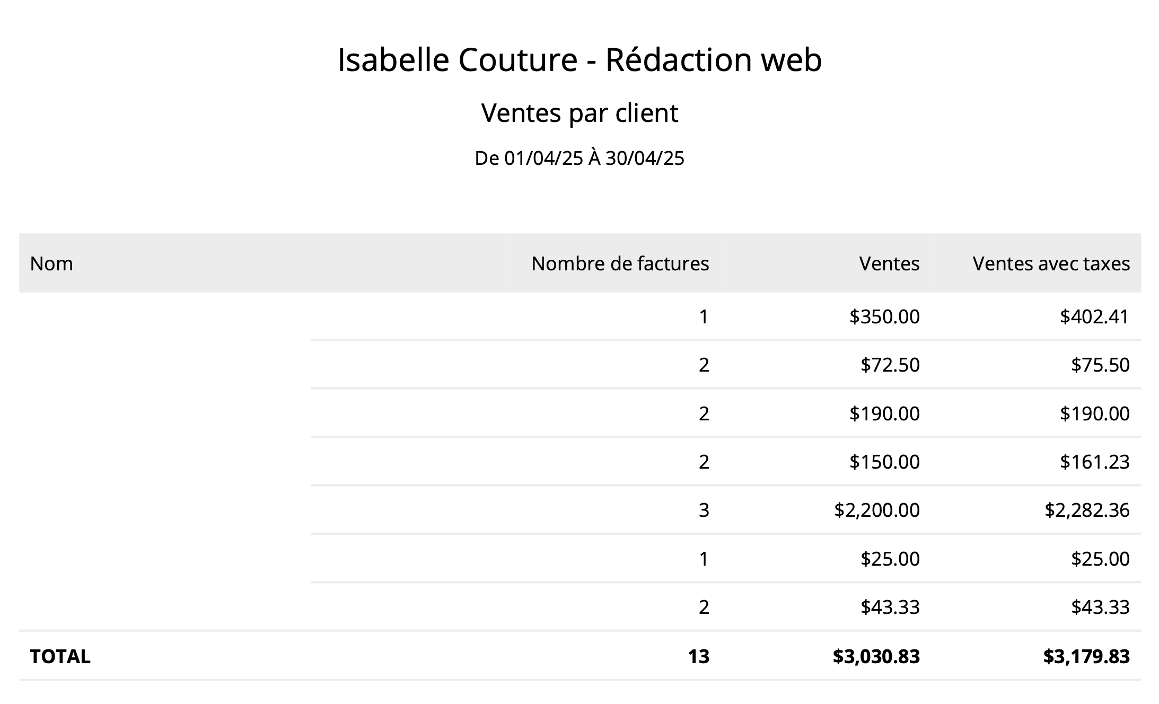Screen dimensions: 1159x704
Task: Click the $161.23 with-taxes cell
Action: click(x=1094, y=462)
